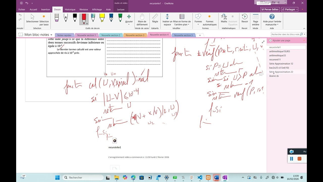Open page Série Approximation 12

point(281,64)
